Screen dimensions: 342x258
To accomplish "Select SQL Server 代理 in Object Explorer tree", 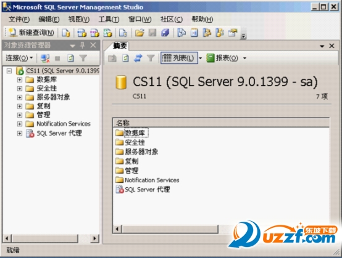I will pos(59,134).
